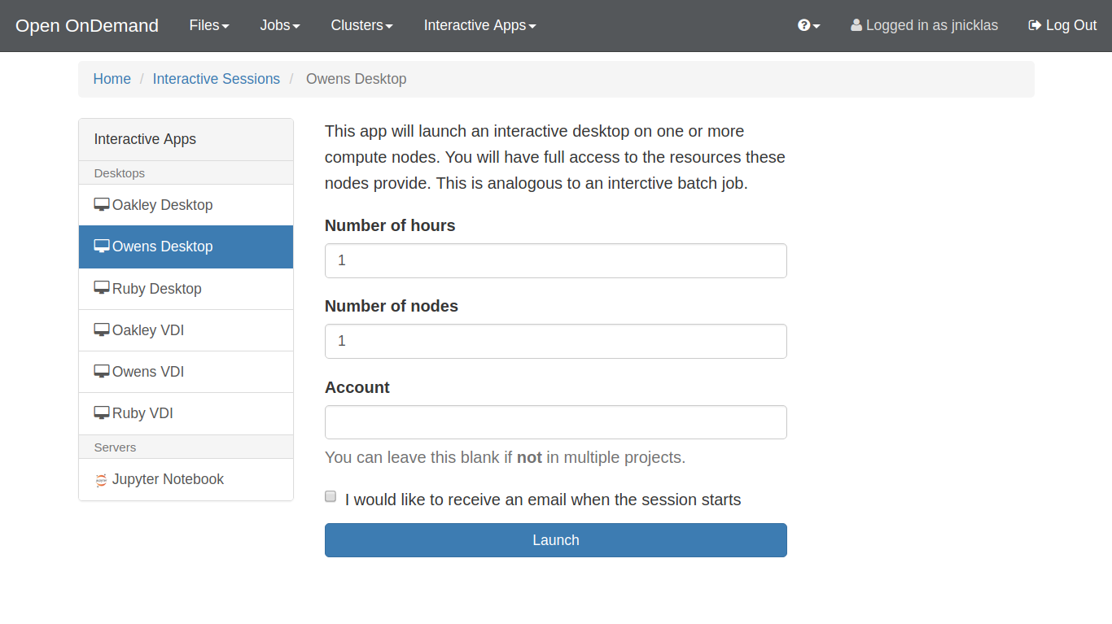
Task: Select Oakley Desktop in sidebar
Action: 186,205
